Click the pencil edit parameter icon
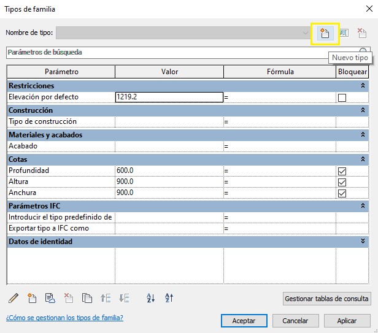This screenshot has width=378, height=333. click(13, 299)
